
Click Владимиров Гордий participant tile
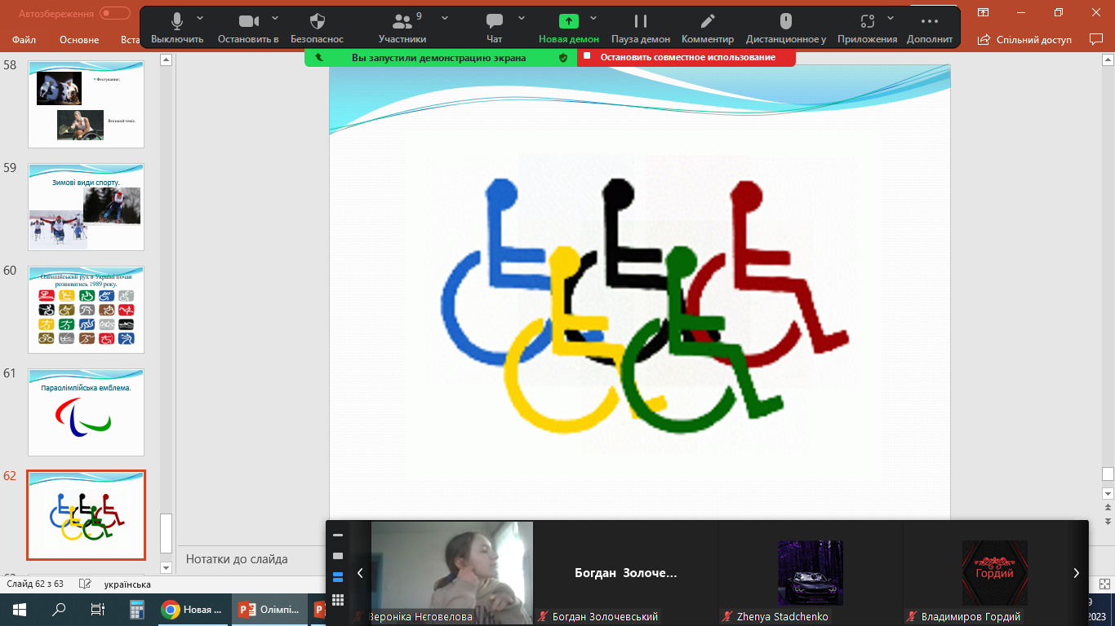pos(995,573)
